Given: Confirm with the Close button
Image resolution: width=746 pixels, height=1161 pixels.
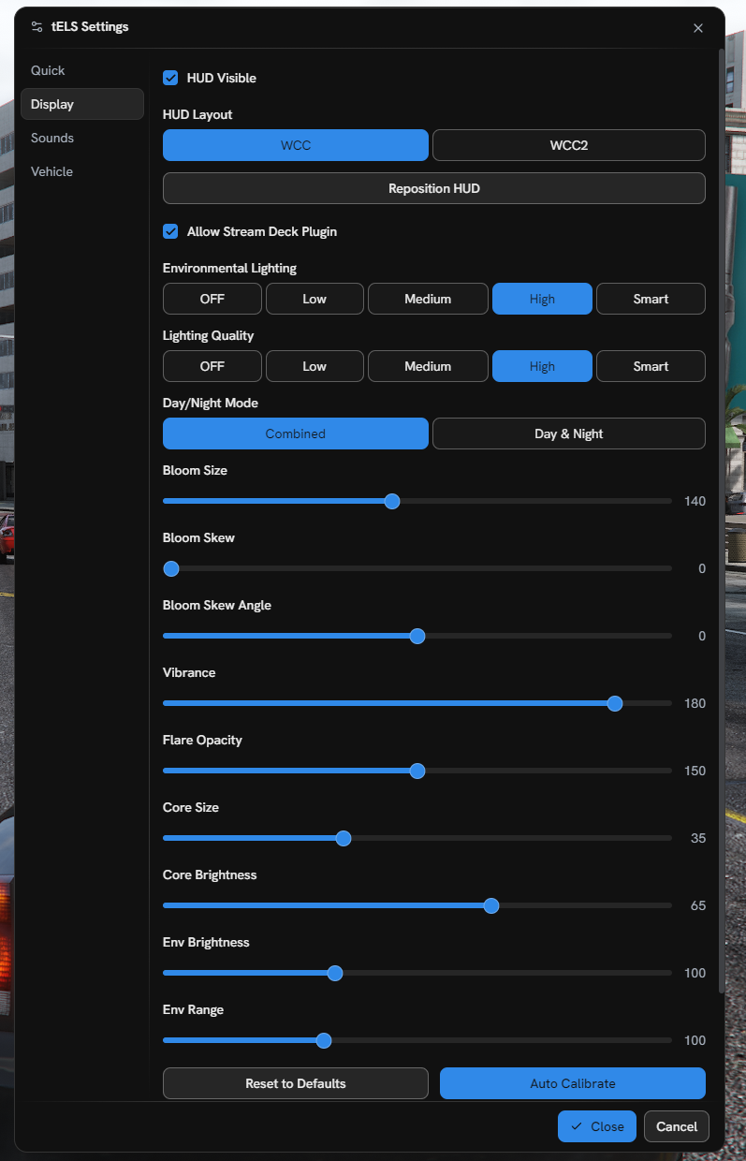Looking at the screenshot, I should (x=597, y=1126).
